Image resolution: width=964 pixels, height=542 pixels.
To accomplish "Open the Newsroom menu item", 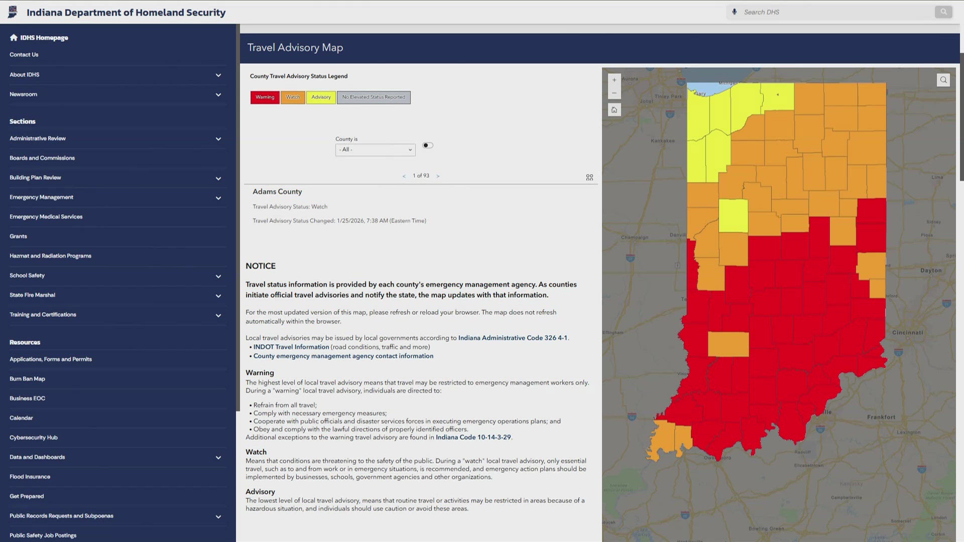I will (x=24, y=94).
